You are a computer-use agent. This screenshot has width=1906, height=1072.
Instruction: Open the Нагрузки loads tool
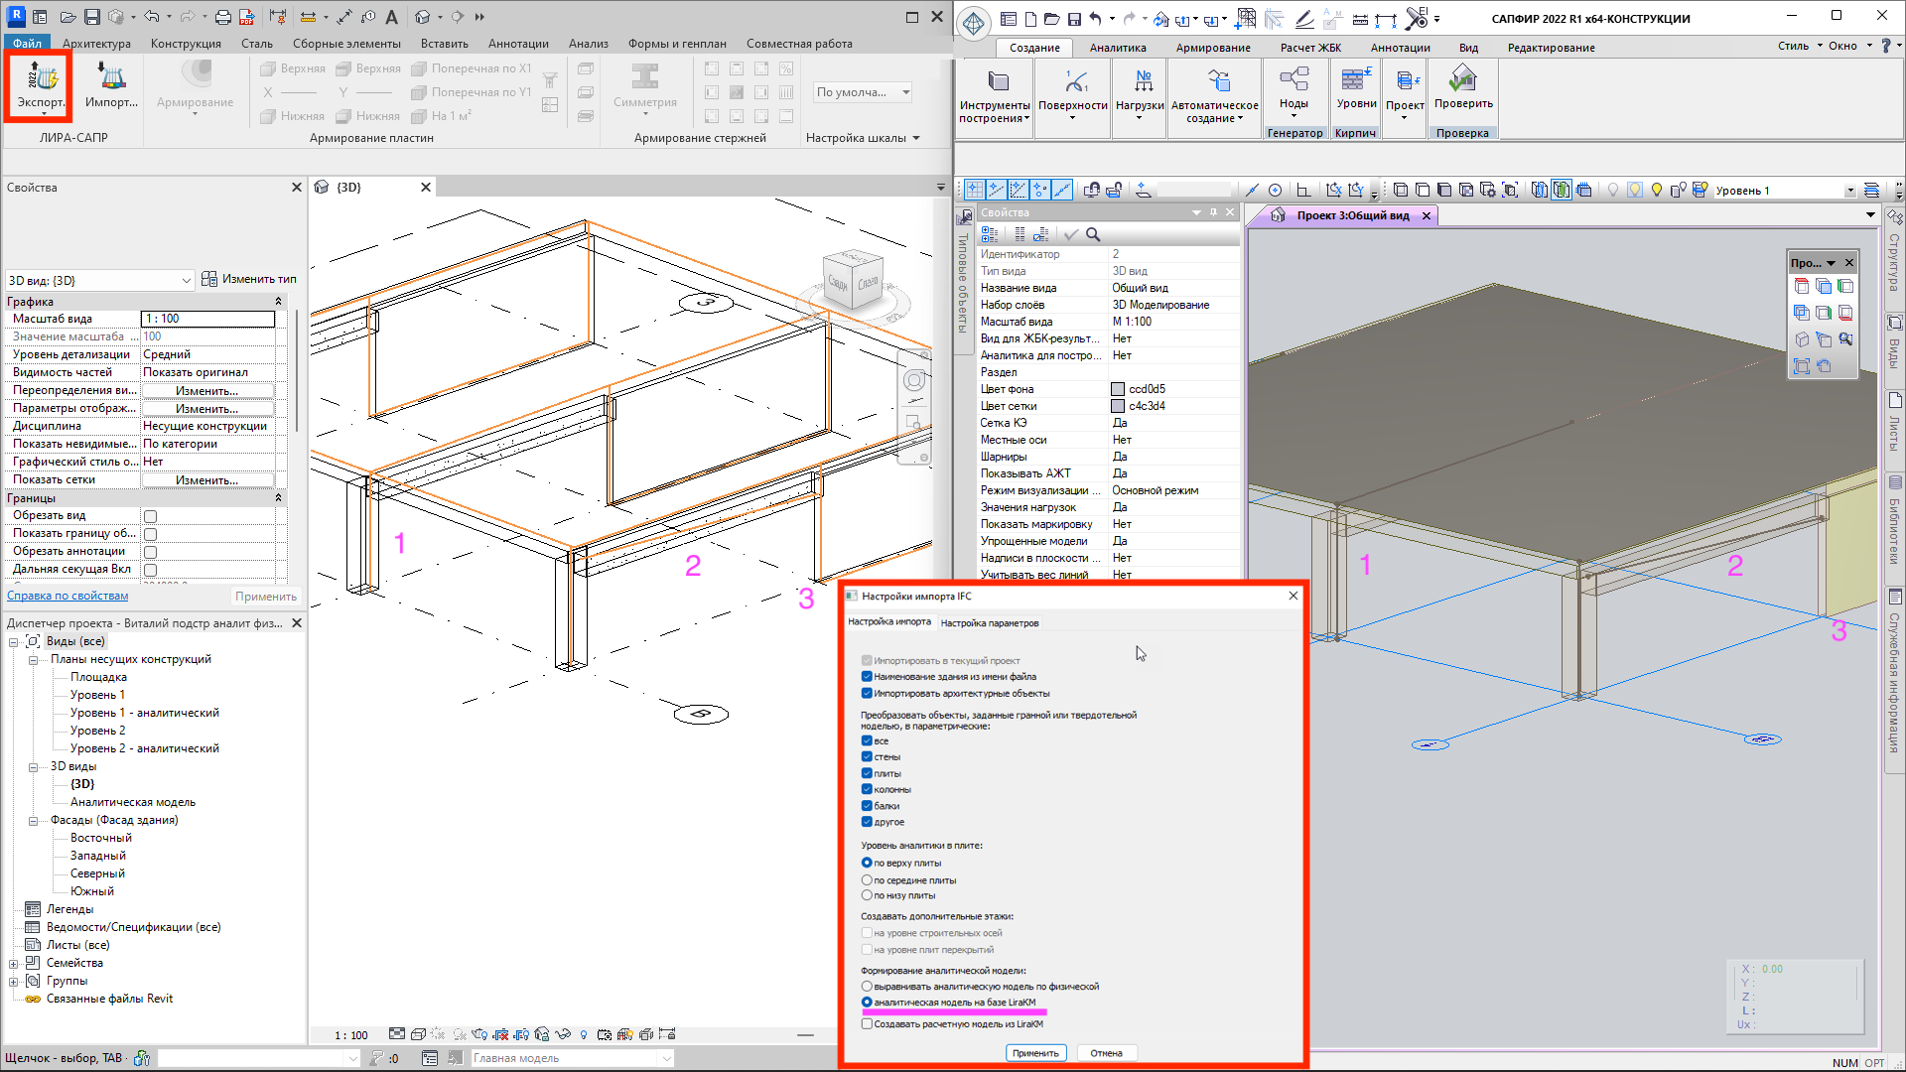coord(1140,89)
